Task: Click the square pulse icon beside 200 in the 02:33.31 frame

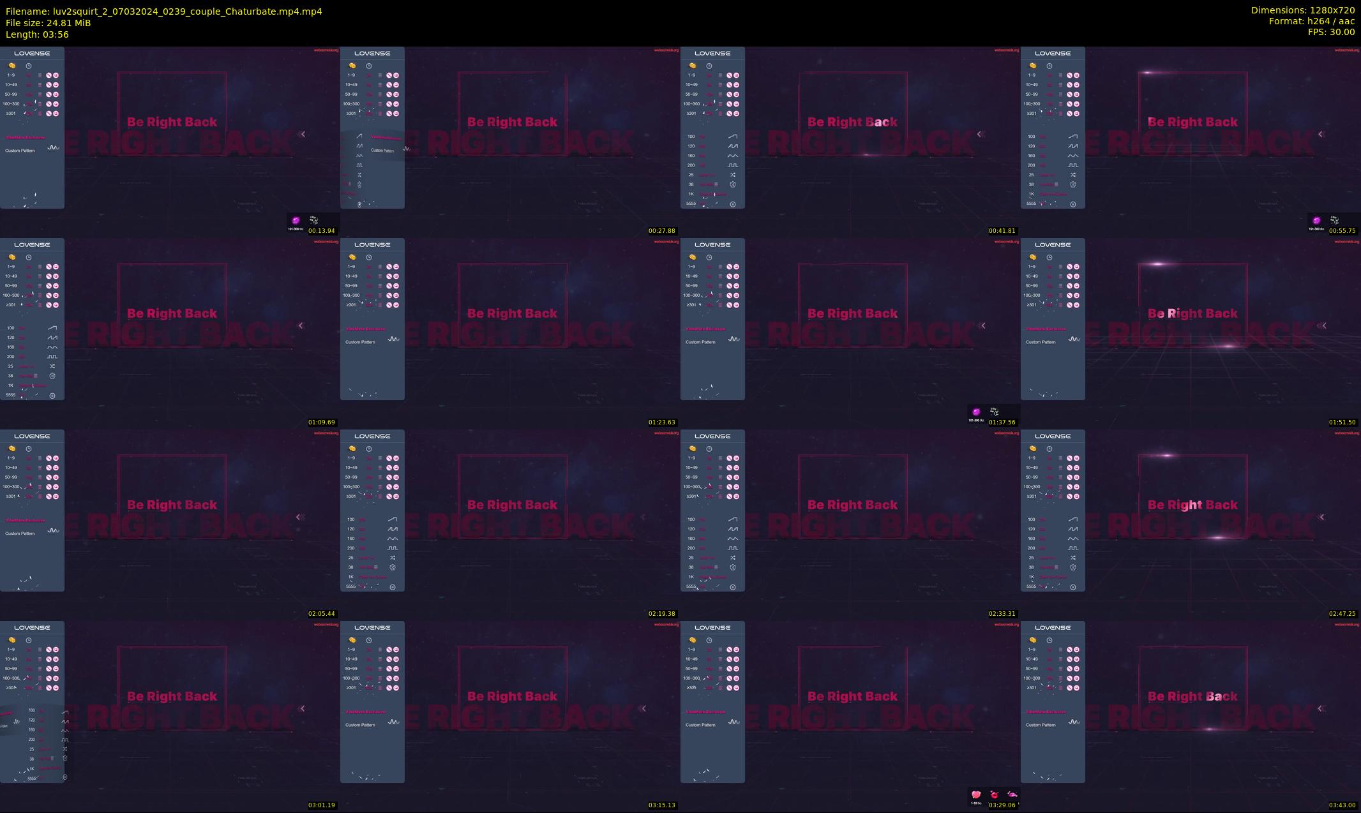Action: (x=733, y=548)
